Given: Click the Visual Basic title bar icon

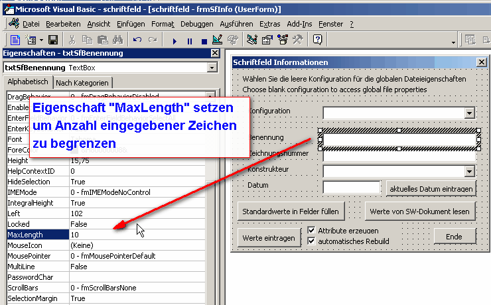Looking at the screenshot, I should coord(9,9).
